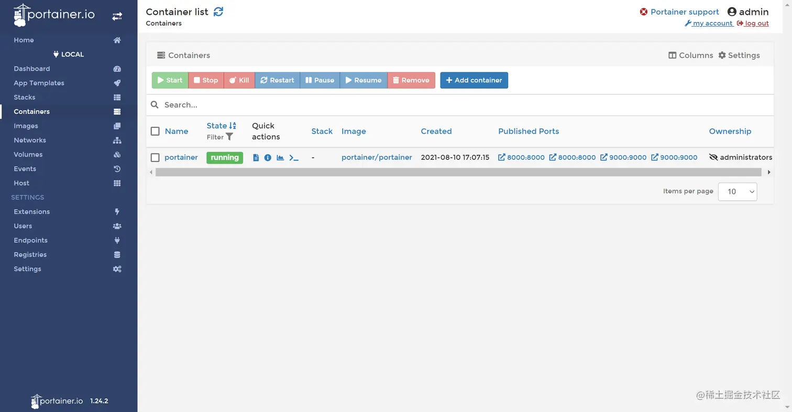Open Events page
This screenshot has width=792, height=412.
pyautogui.click(x=68, y=169)
